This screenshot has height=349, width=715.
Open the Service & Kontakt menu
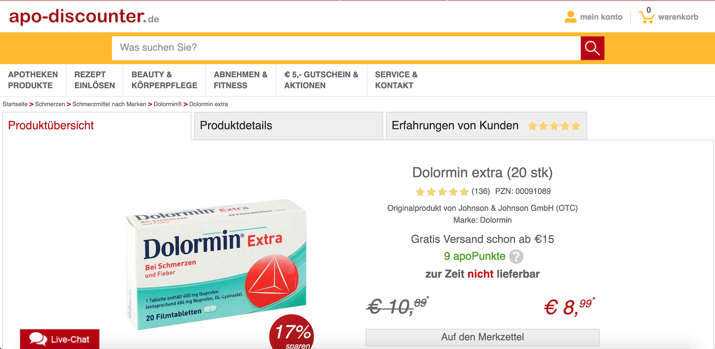[x=396, y=80]
